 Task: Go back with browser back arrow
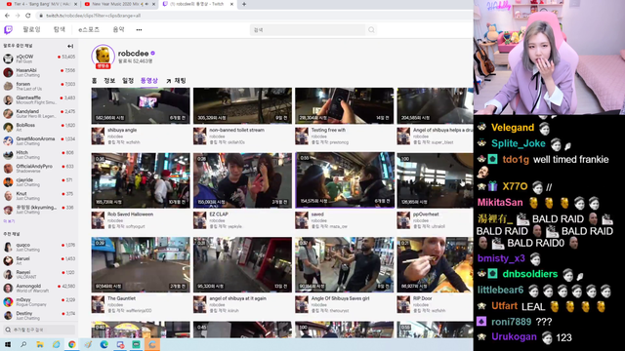(x=7, y=16)
